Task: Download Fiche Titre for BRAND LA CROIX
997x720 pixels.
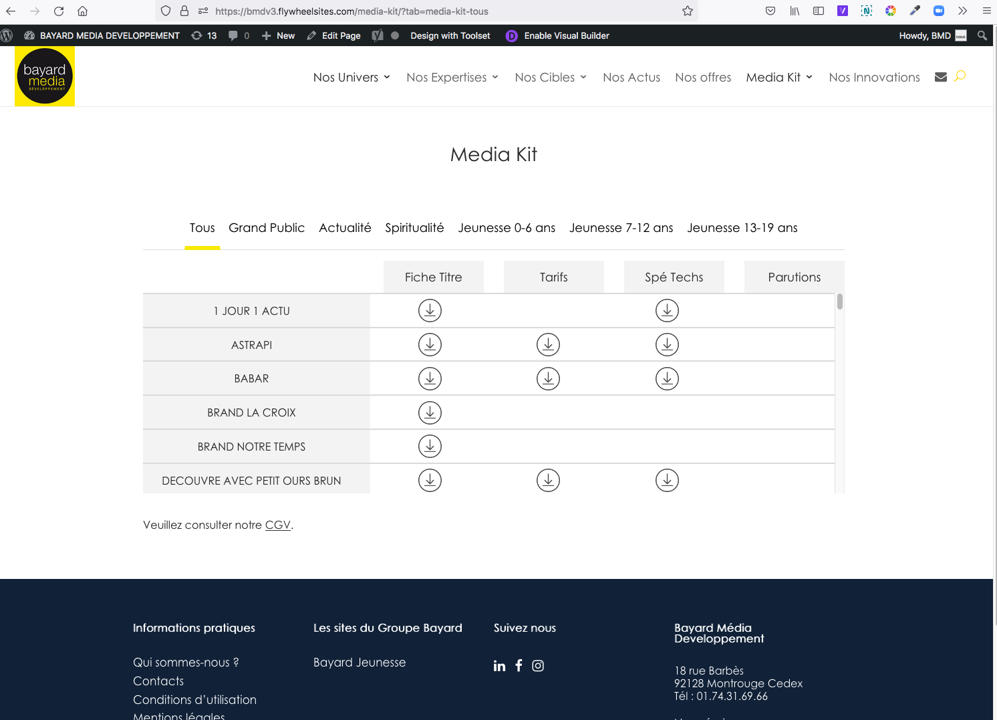Action: tap(430, 412)
